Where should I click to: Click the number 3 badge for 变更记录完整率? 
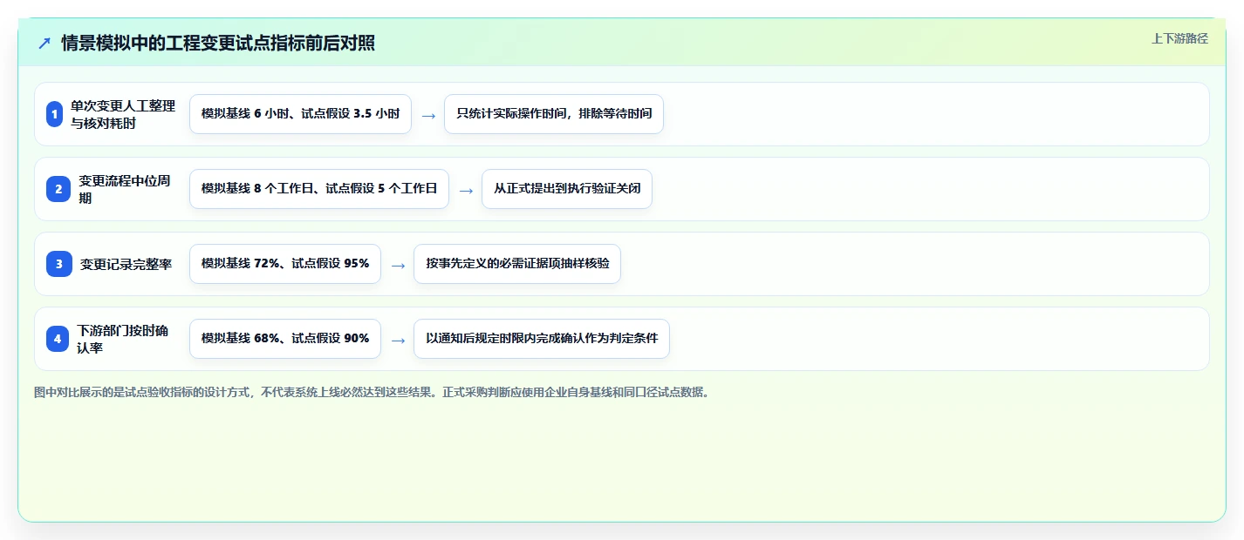(59, 264)
